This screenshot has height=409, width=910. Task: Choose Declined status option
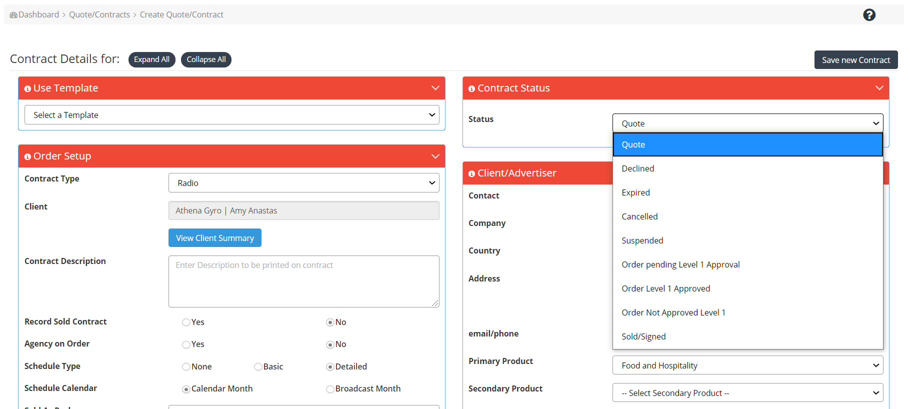point(747,168)
